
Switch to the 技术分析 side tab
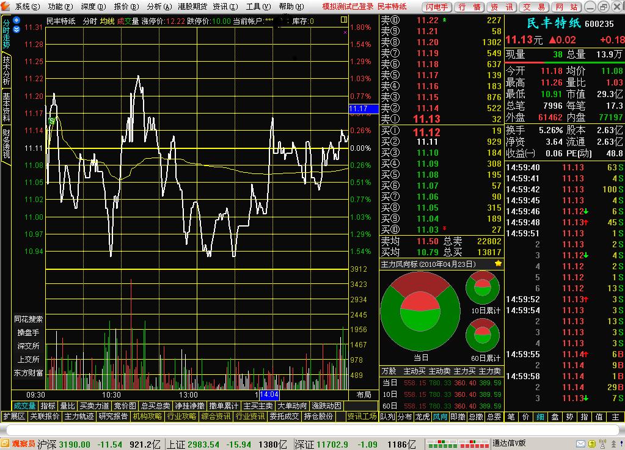point(6,70)
